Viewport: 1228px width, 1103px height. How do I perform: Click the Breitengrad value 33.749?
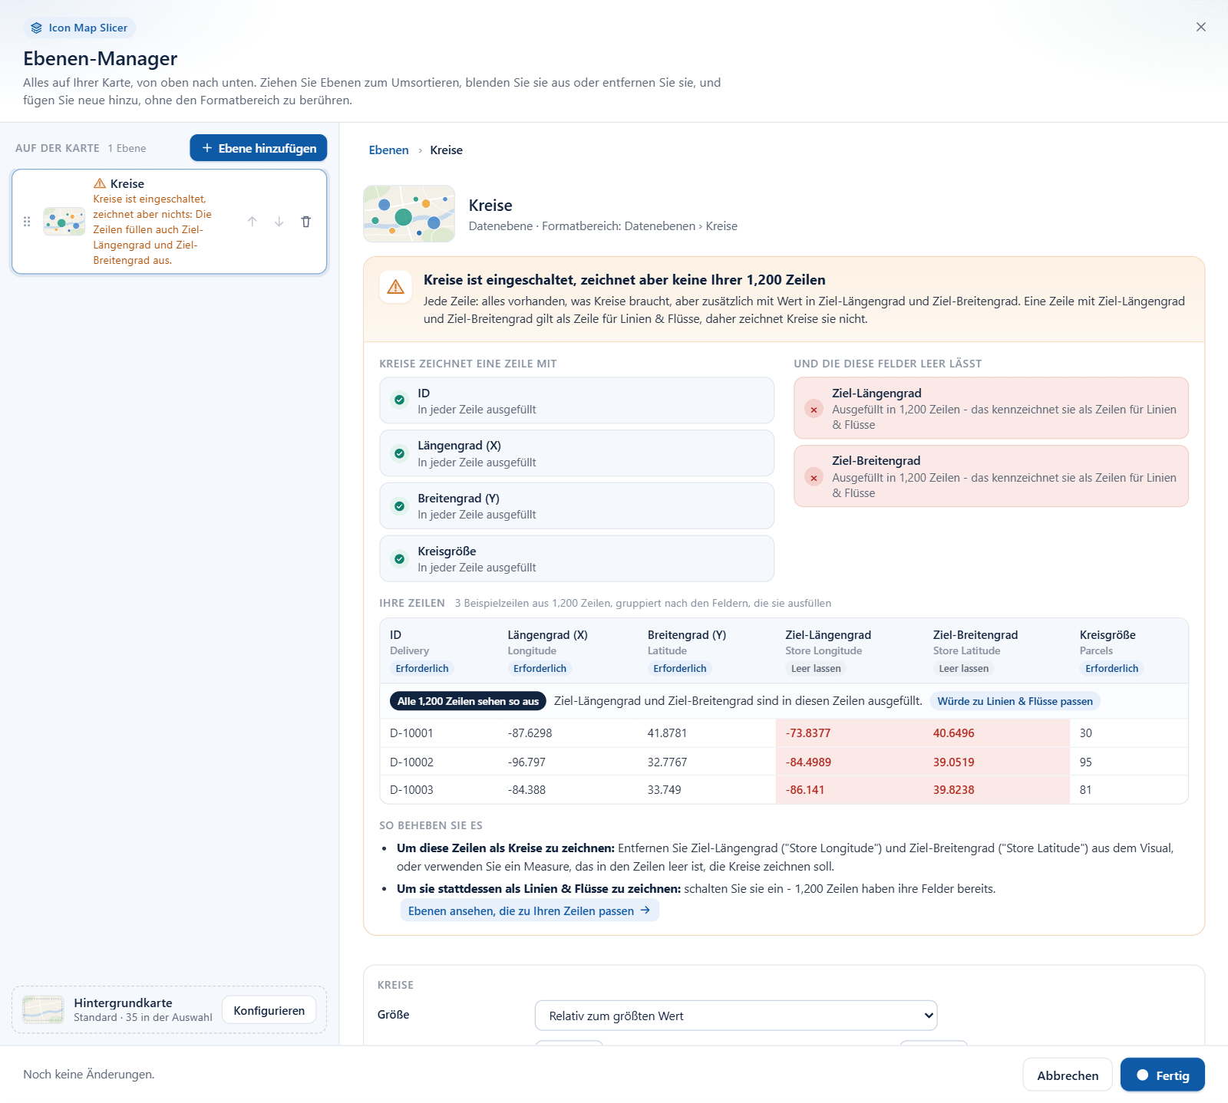coord(665,790)
